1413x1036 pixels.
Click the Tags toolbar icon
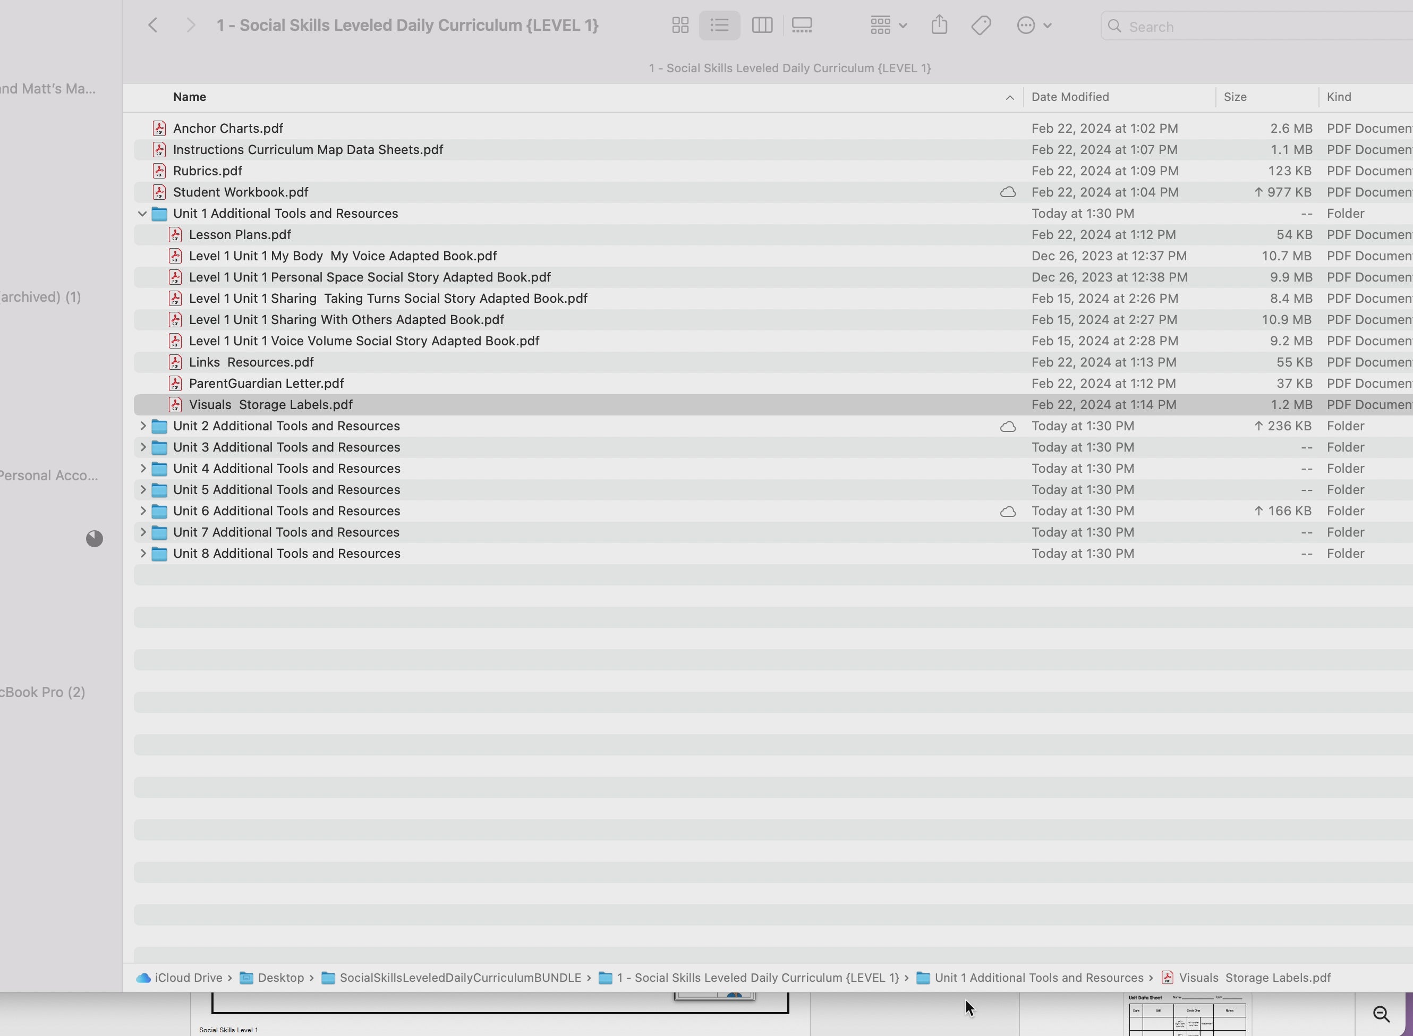click(x=981, y=26)
